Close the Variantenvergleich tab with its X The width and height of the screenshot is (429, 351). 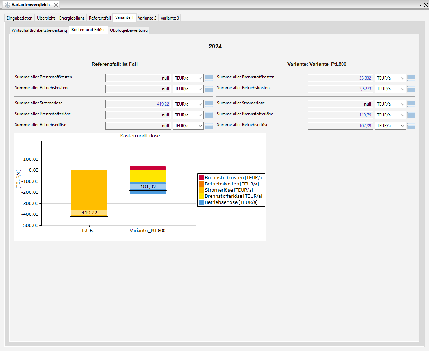(x=56, y=5)
